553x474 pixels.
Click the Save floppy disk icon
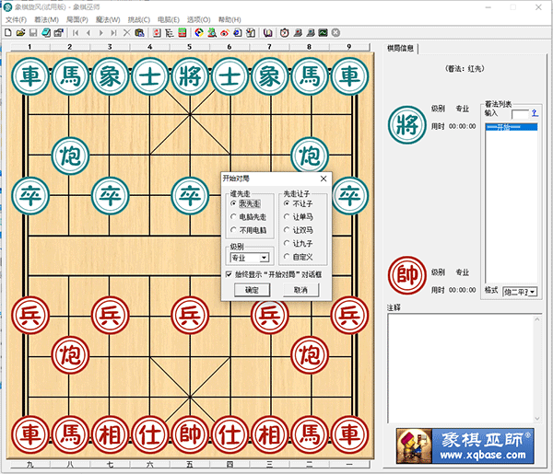[x=33, y=33]
